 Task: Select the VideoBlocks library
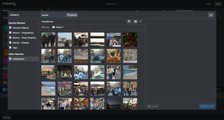pos(24,59)
